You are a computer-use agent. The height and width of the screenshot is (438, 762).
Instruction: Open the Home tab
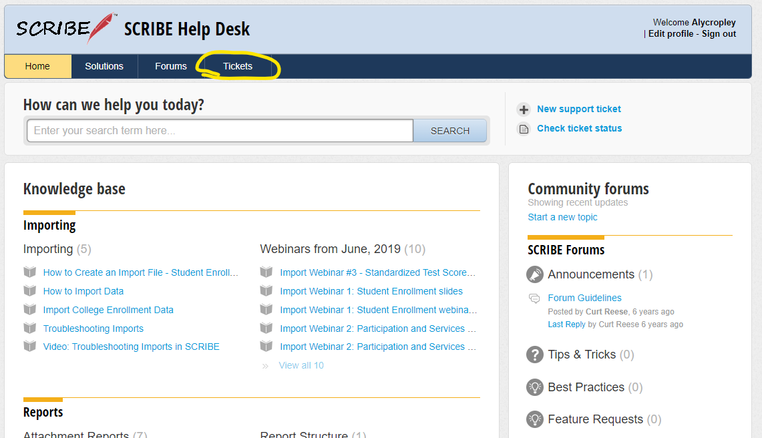pos(37,66)
